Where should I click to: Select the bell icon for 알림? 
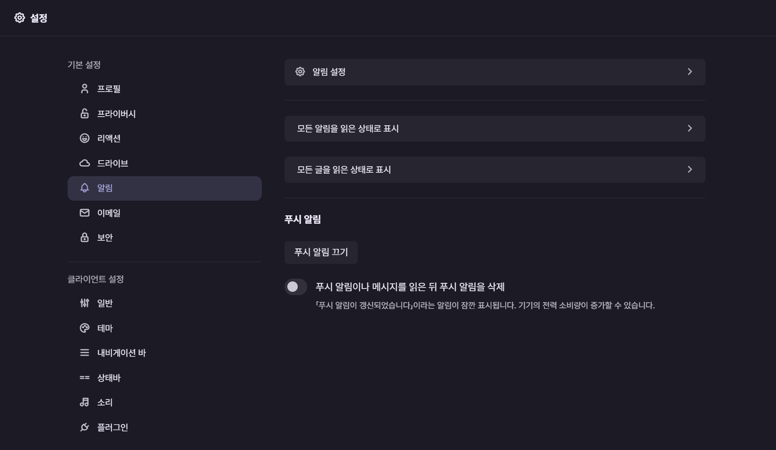(84, 188)
